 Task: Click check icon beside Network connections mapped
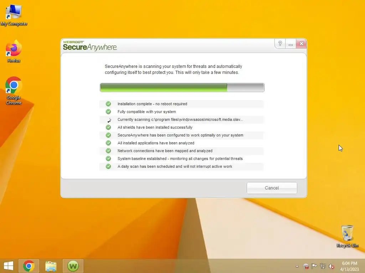[108, 151]
